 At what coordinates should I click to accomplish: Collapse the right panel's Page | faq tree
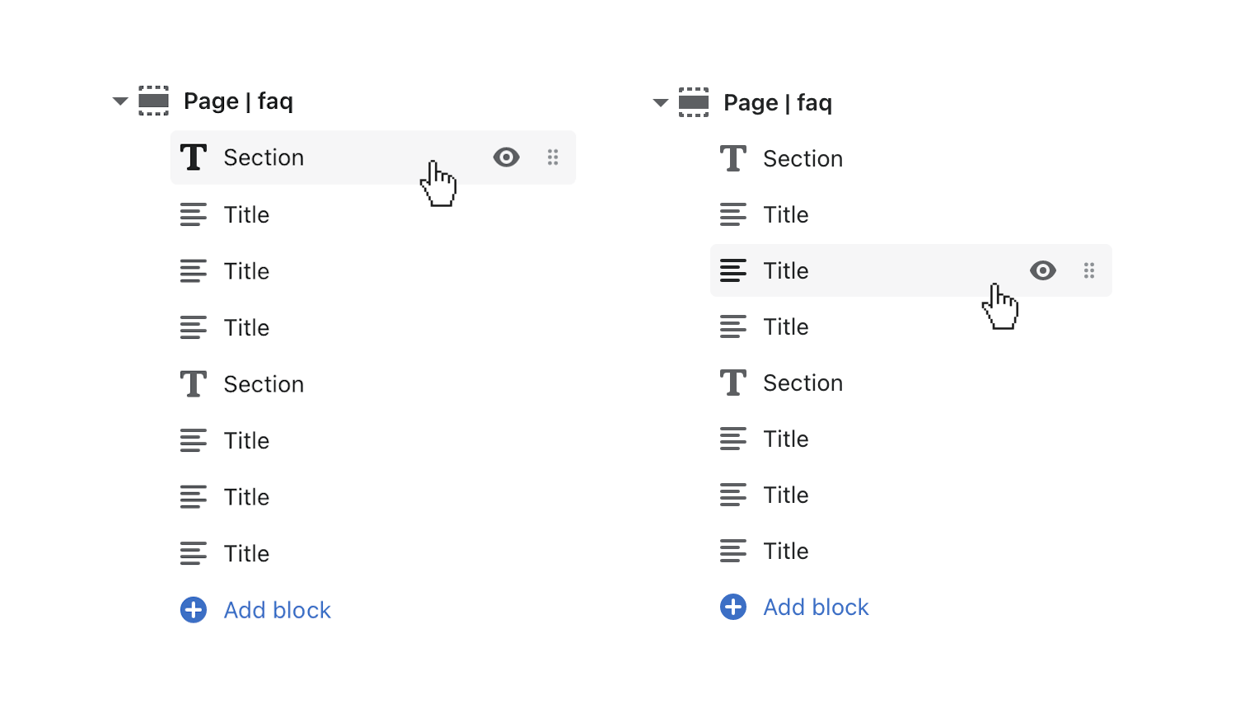pyautogui.click(x=660, y=102)
